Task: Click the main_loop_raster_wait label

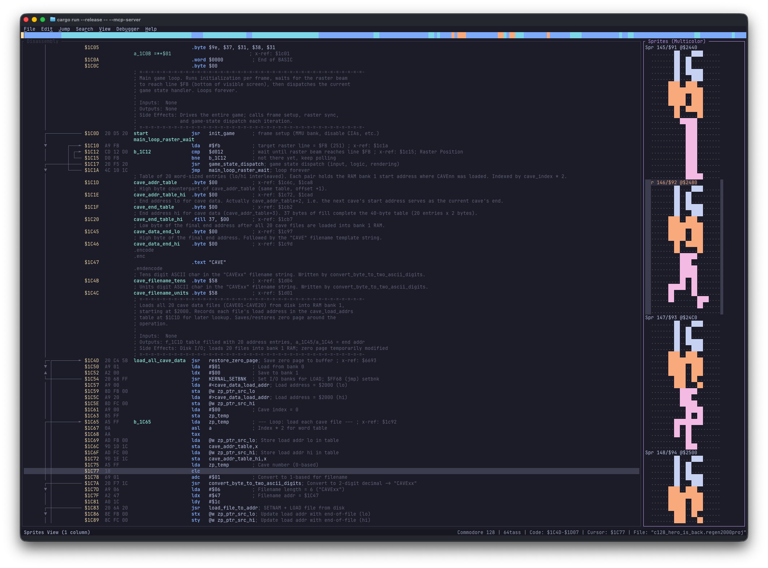Action: 164,139
